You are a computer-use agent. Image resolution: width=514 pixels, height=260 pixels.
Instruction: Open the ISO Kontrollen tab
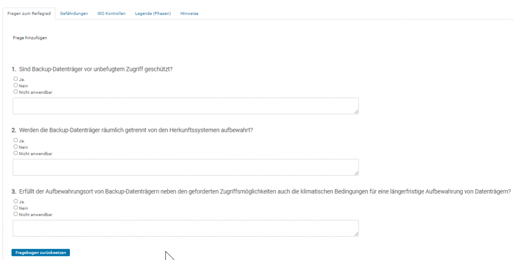pos(111,13)
